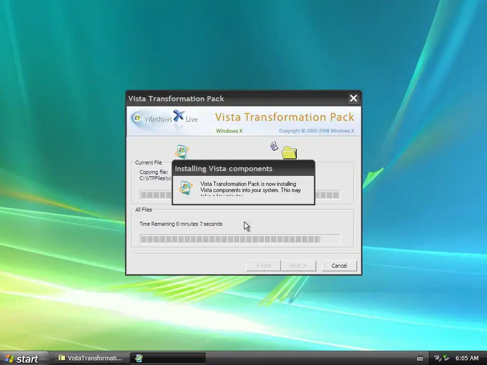The width and height of the screenshot is (487, 365).
Task: Close the Vista Transformation Pack window
Action: (x=353, y=98)
